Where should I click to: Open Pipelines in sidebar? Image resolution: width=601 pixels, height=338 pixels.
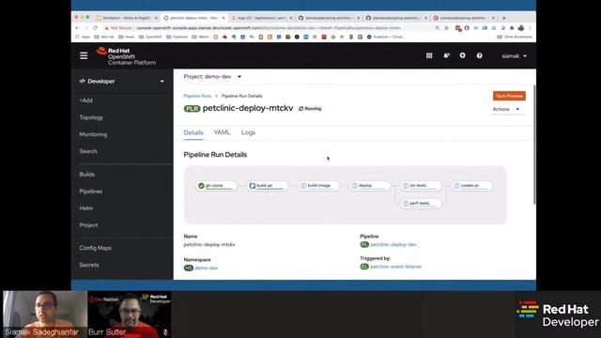(91, 192)
